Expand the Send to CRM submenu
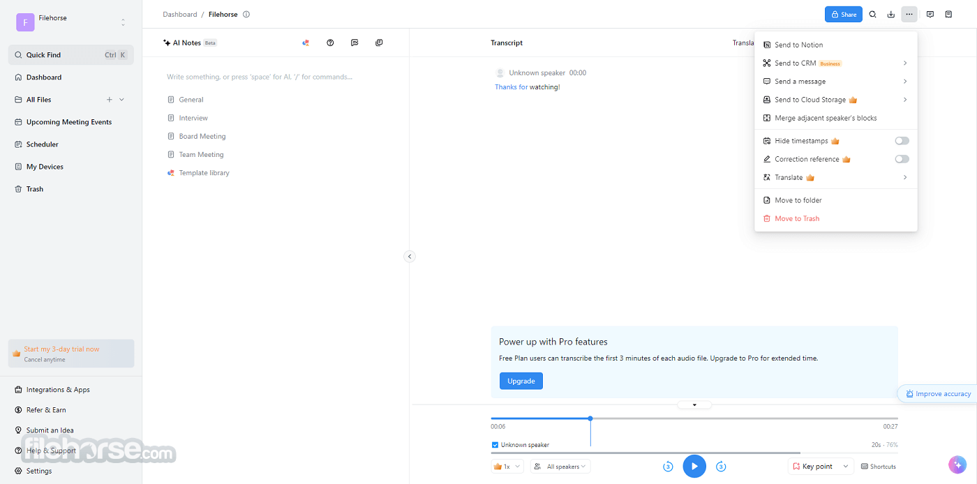 (x=836, y=63)
